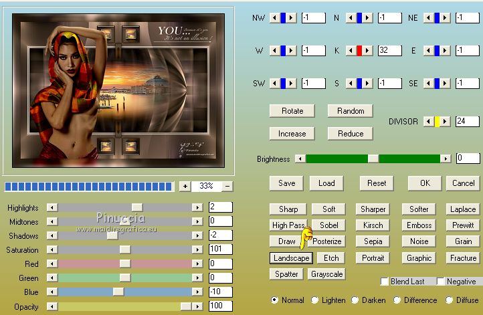The height and width of the screenshot is (315, 483).
Task: Cancel the filter dialog
Action: tap(464, 183)
